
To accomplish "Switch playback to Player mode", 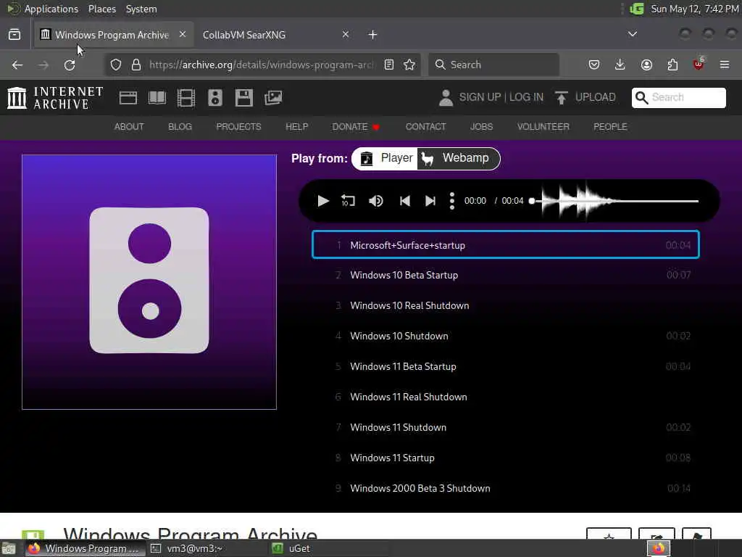I will click(x=386, y=158).
